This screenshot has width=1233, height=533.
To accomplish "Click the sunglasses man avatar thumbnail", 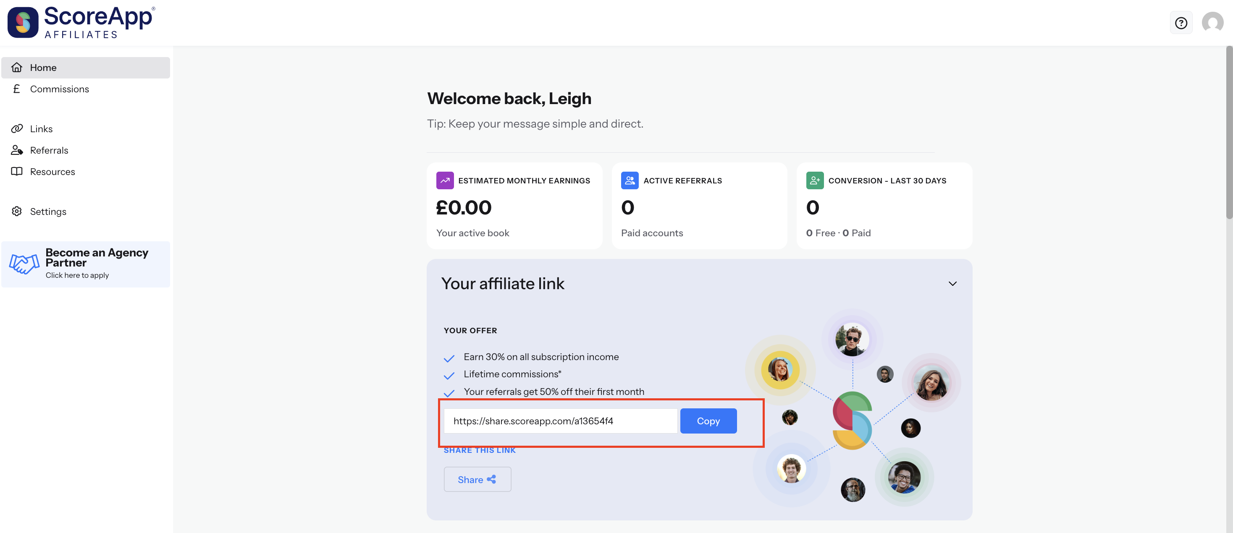I will [852, 339].
